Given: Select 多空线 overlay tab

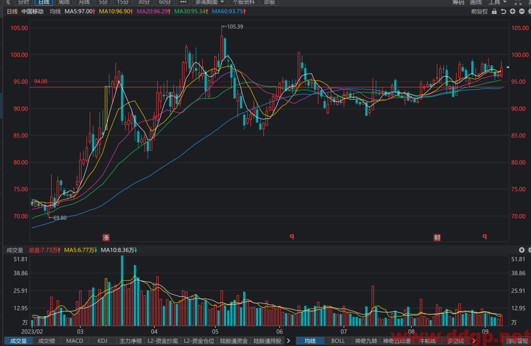Looking at the screenshot, I should click(455, 341).
